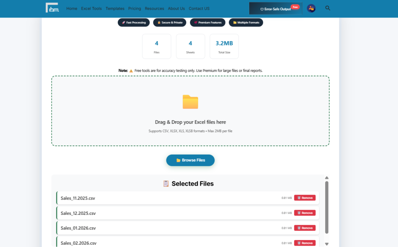Click the search magnifier icon in the navbar
The width and height of the screenshot is (398, 247).
click(x=328, y=8)
